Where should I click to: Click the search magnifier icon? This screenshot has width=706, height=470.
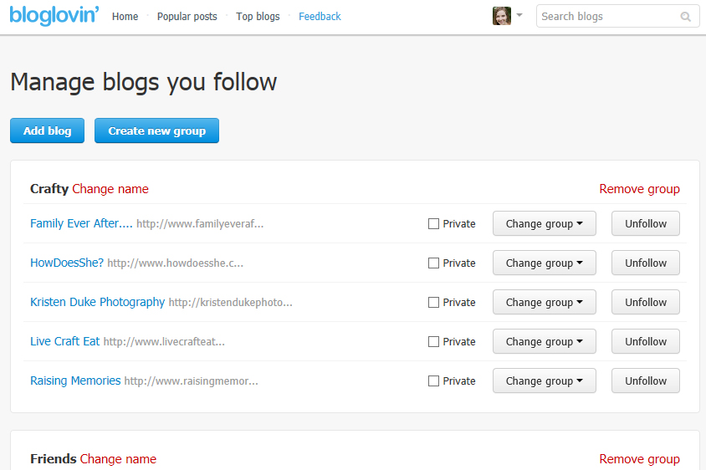pos(686,17)
